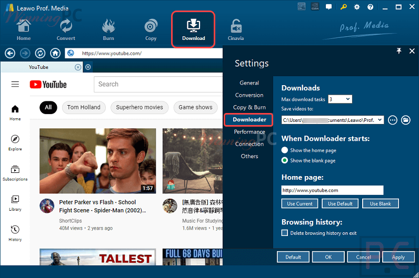Select the Downloader settings section
Viewport: 419px width, 278px height.
[249, 119]
